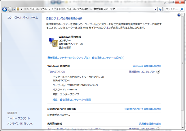
Task: Open 自動ログオン用の資格情報の格納 link
Action: pos(64,19)
